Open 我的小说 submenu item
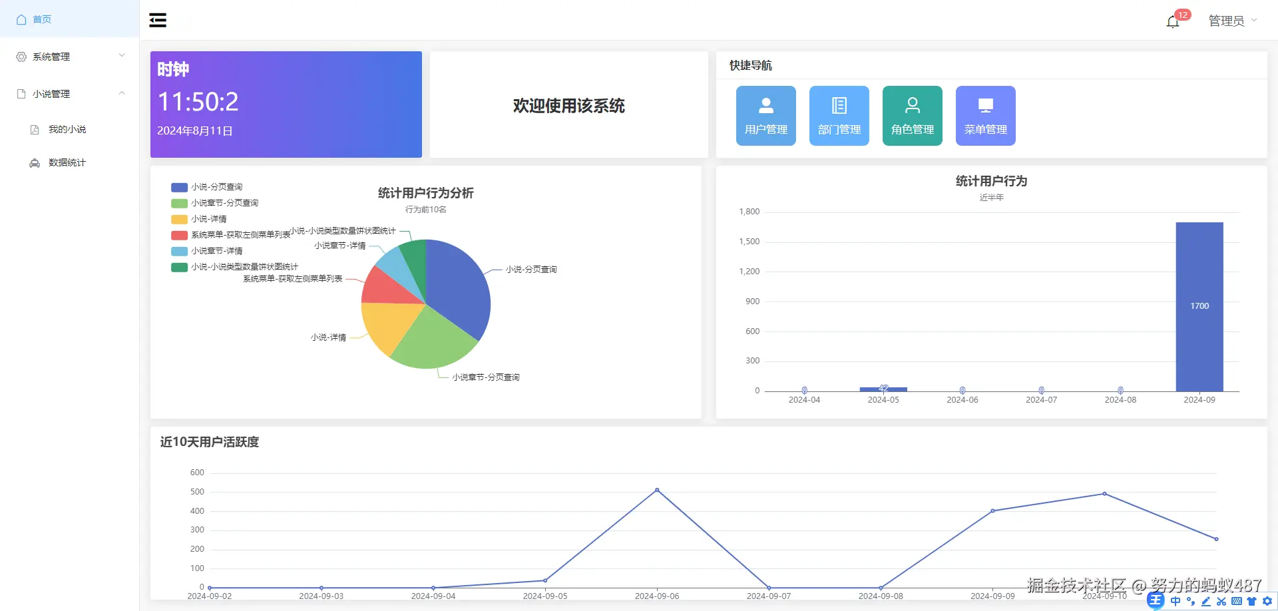 point(69,129)
